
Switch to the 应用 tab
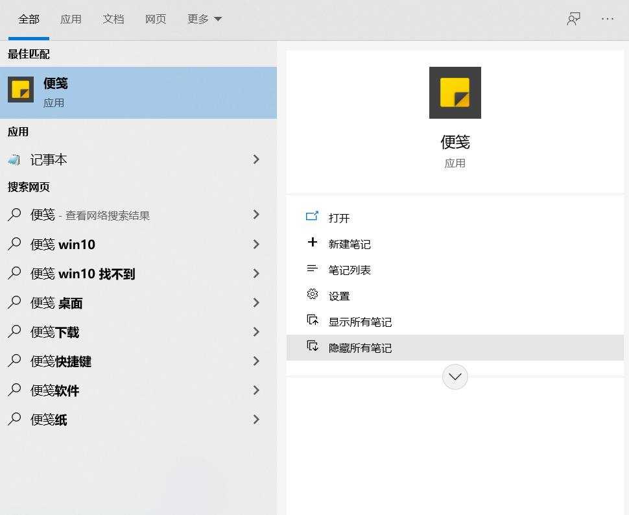71,19
